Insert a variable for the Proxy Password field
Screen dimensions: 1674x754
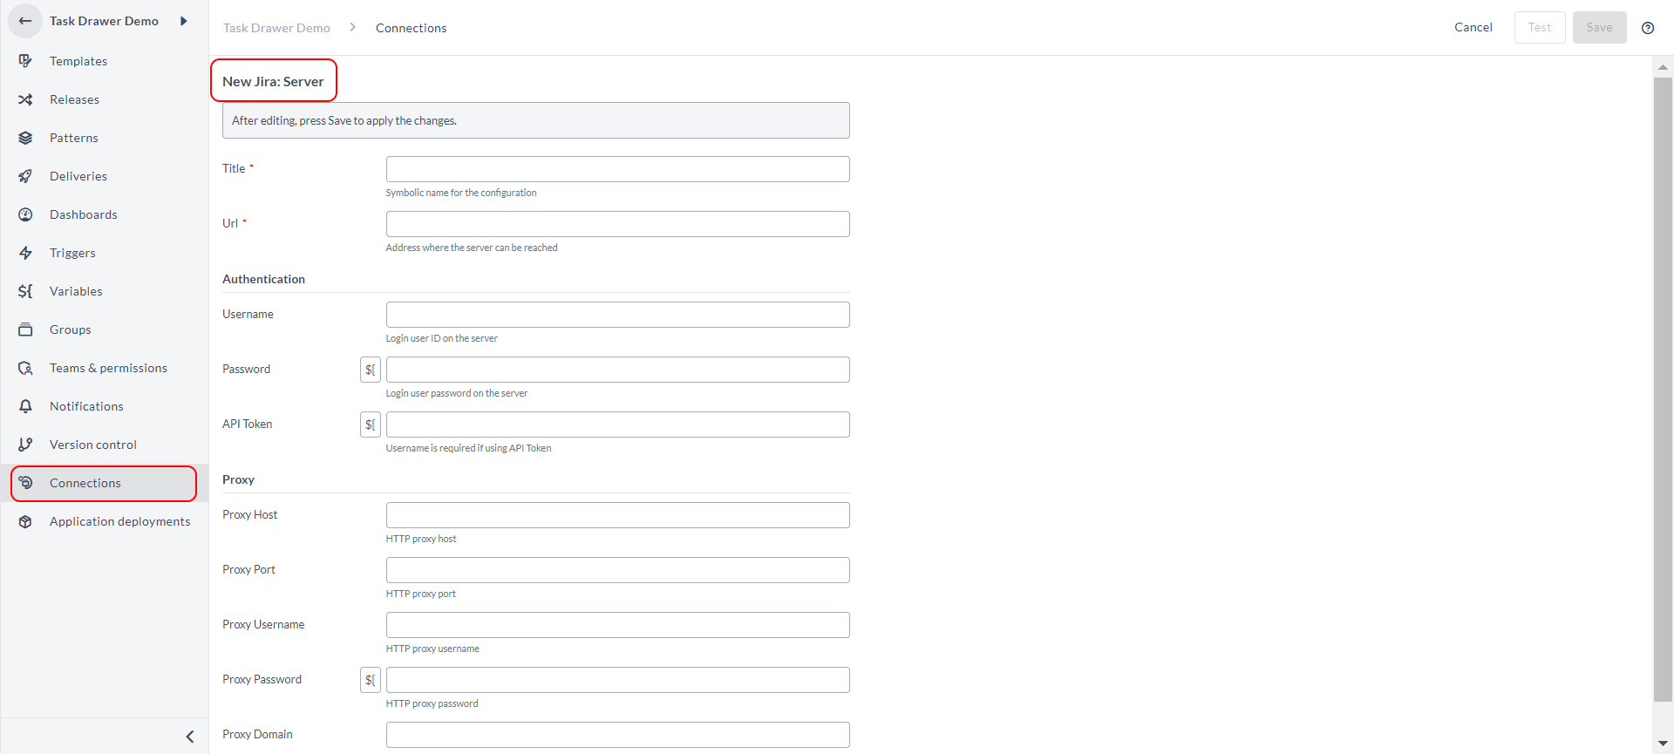(371, 680)
